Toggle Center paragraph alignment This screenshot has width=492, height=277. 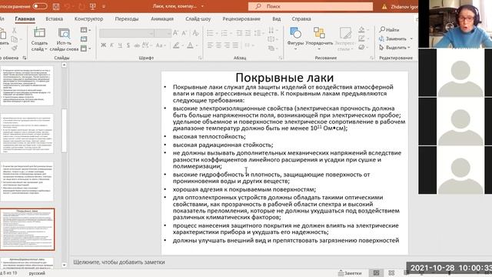218,45
